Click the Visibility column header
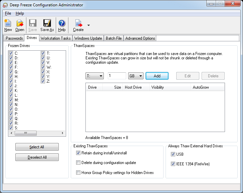 [170, 87]
